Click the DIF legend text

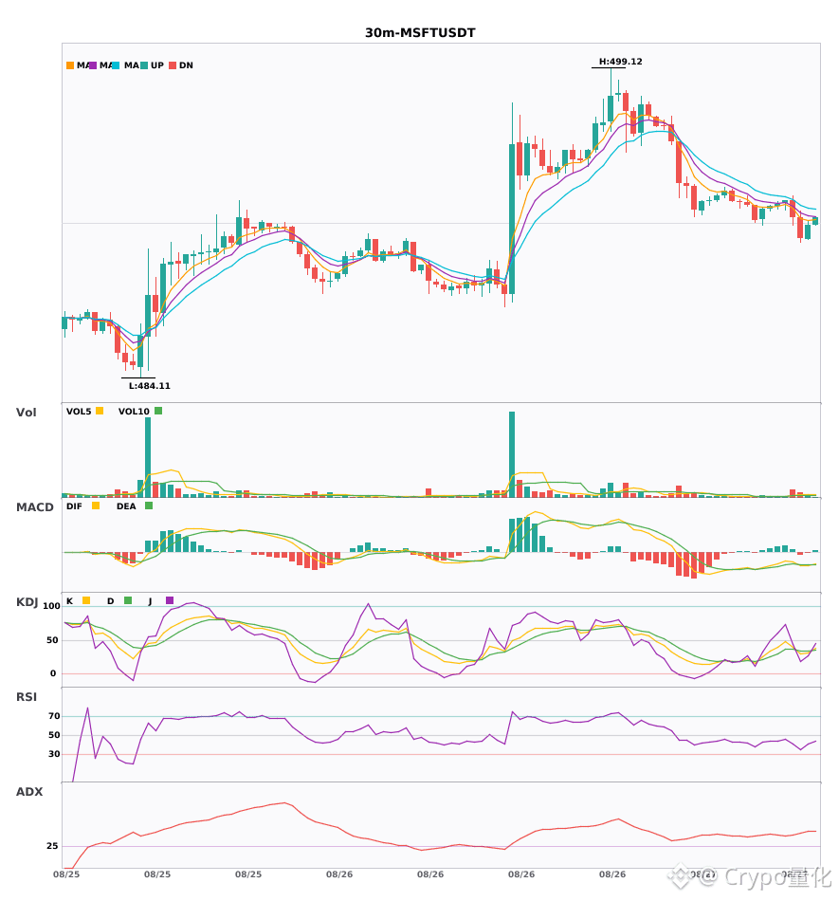tap(74, 506)
